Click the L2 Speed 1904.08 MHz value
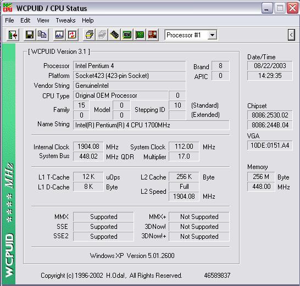The height and width of the screenshot is (286, 300). click(x=184, y=197)
